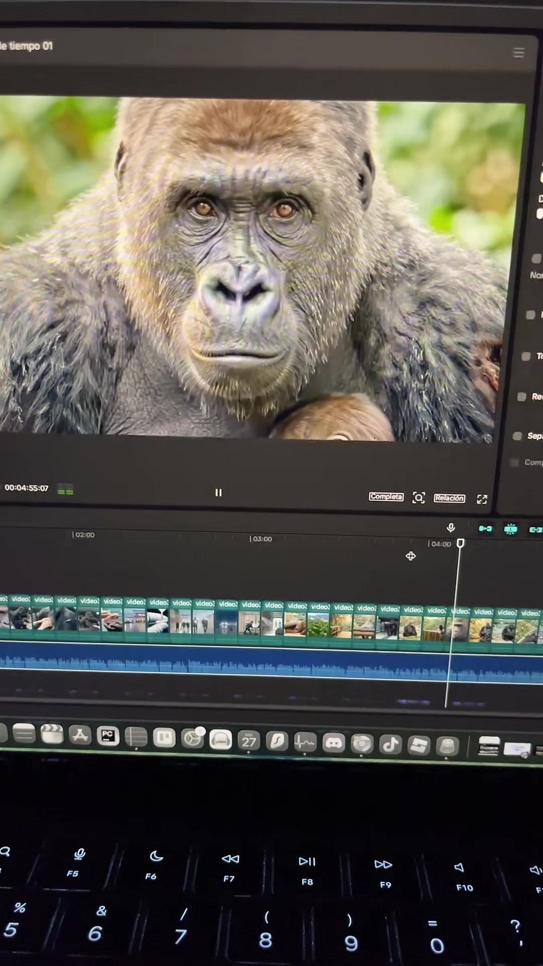Open Activity waveform app in the Dock
The height and width of the screenshot is (966, 543).
(x=305, y=742)
